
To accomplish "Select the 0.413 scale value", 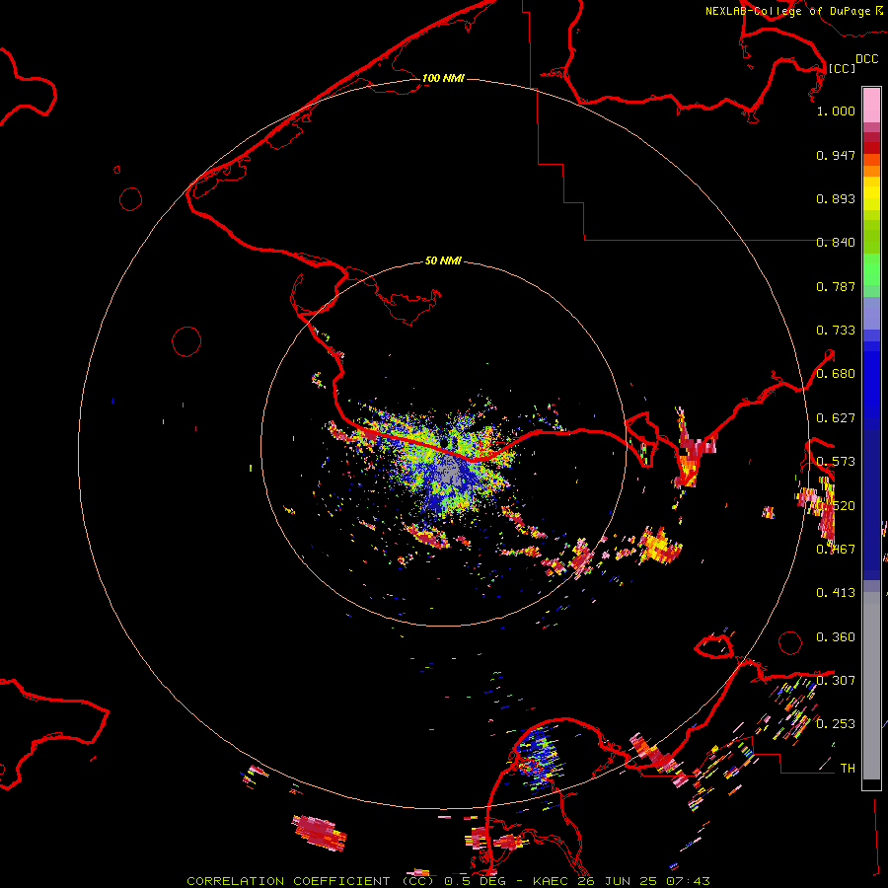I will [x=836, y=593].
